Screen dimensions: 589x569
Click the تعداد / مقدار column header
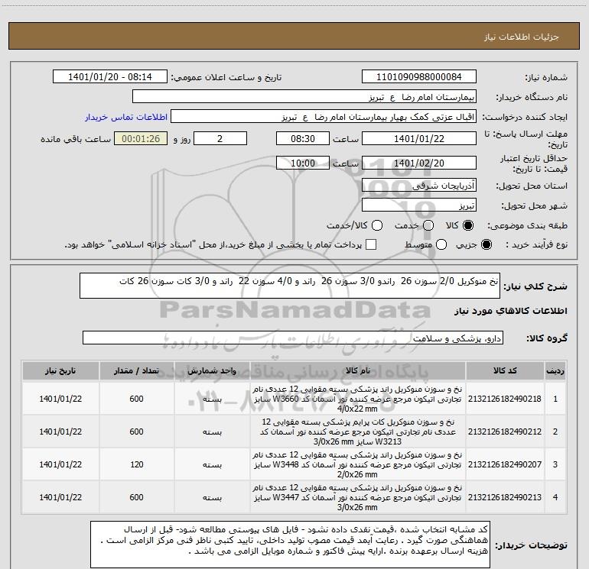pyautogui.click(x=137, y=371)
